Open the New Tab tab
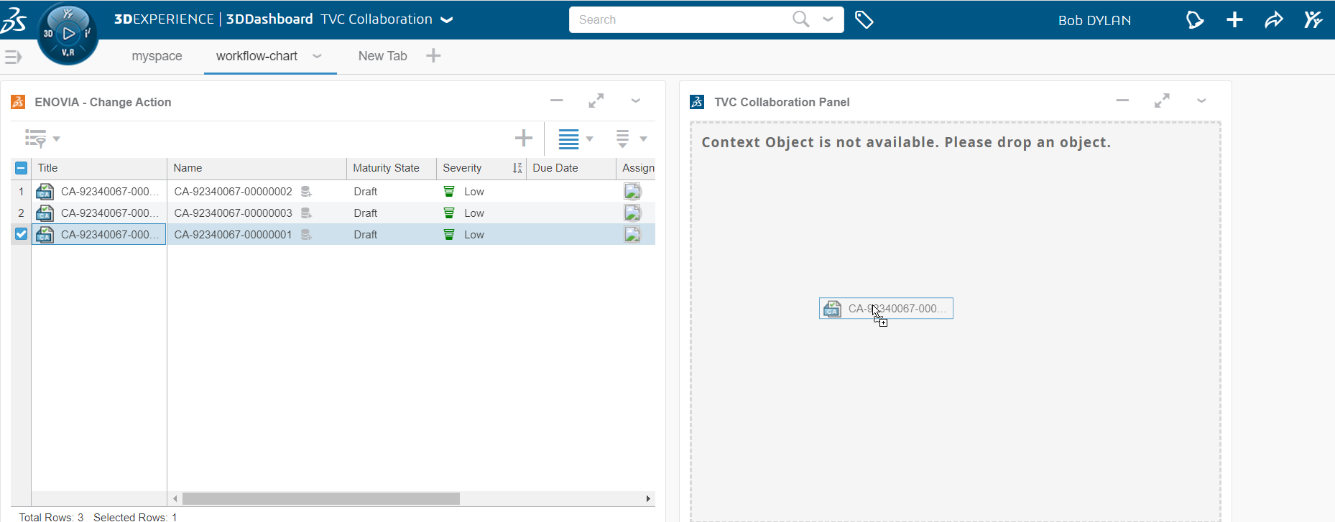Screen dimensions: 1335x522 (382, 56)
